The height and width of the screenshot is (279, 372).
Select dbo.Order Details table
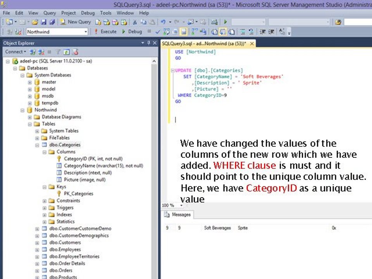67,263
